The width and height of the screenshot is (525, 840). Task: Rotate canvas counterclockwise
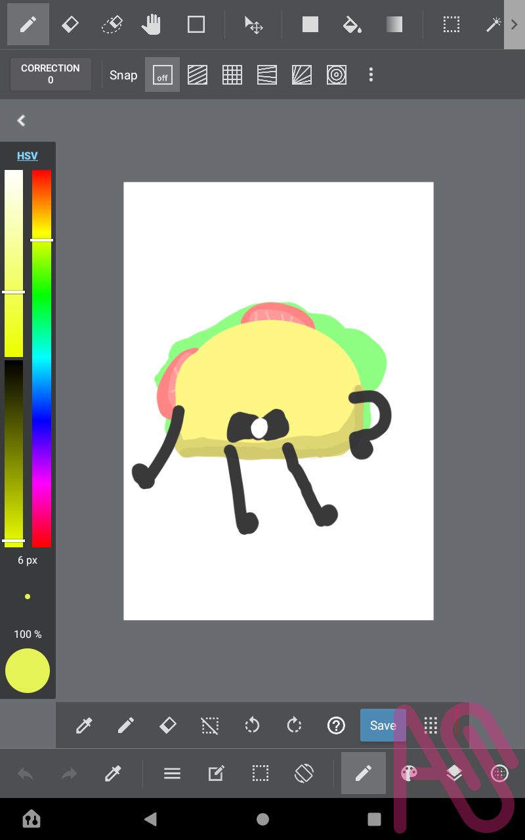click(x=252, y=725)
